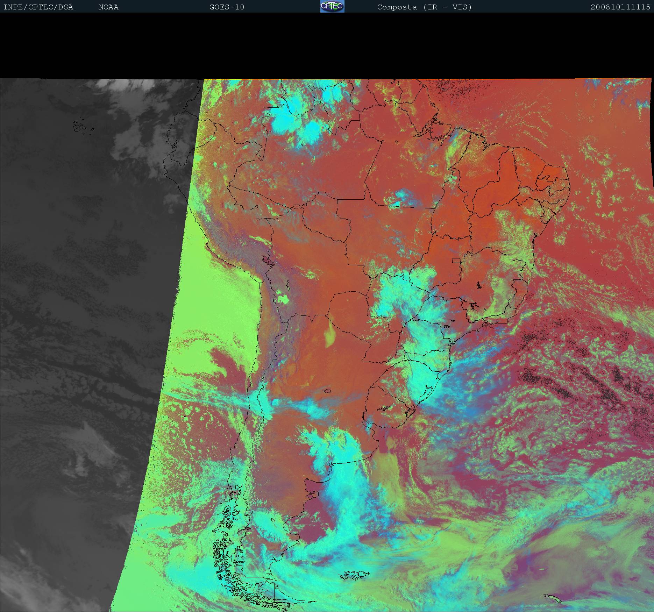
Task: Click the Galápagos Islands outline
Action: 79,127
